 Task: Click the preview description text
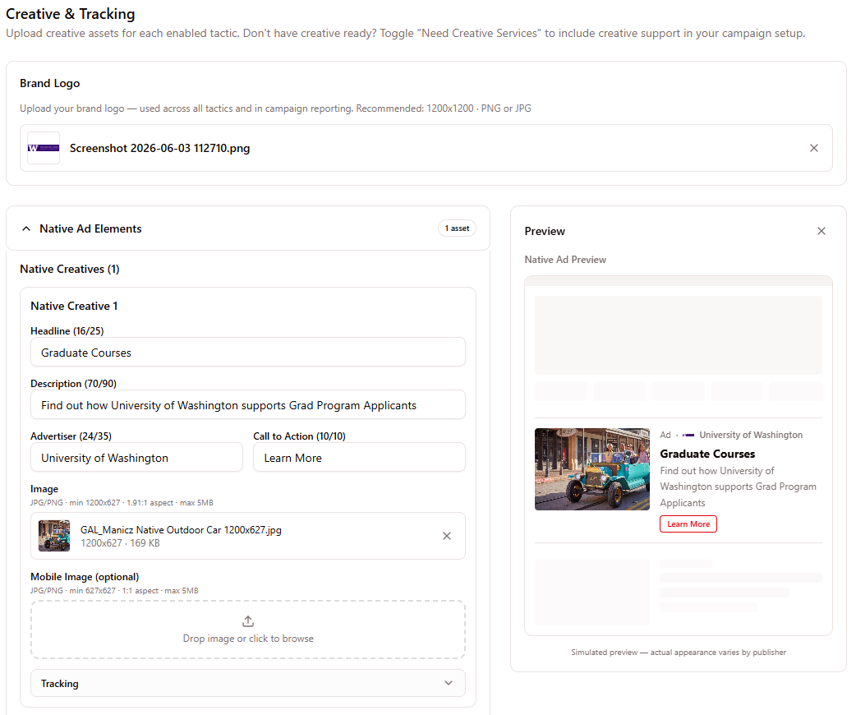[738, 487]
